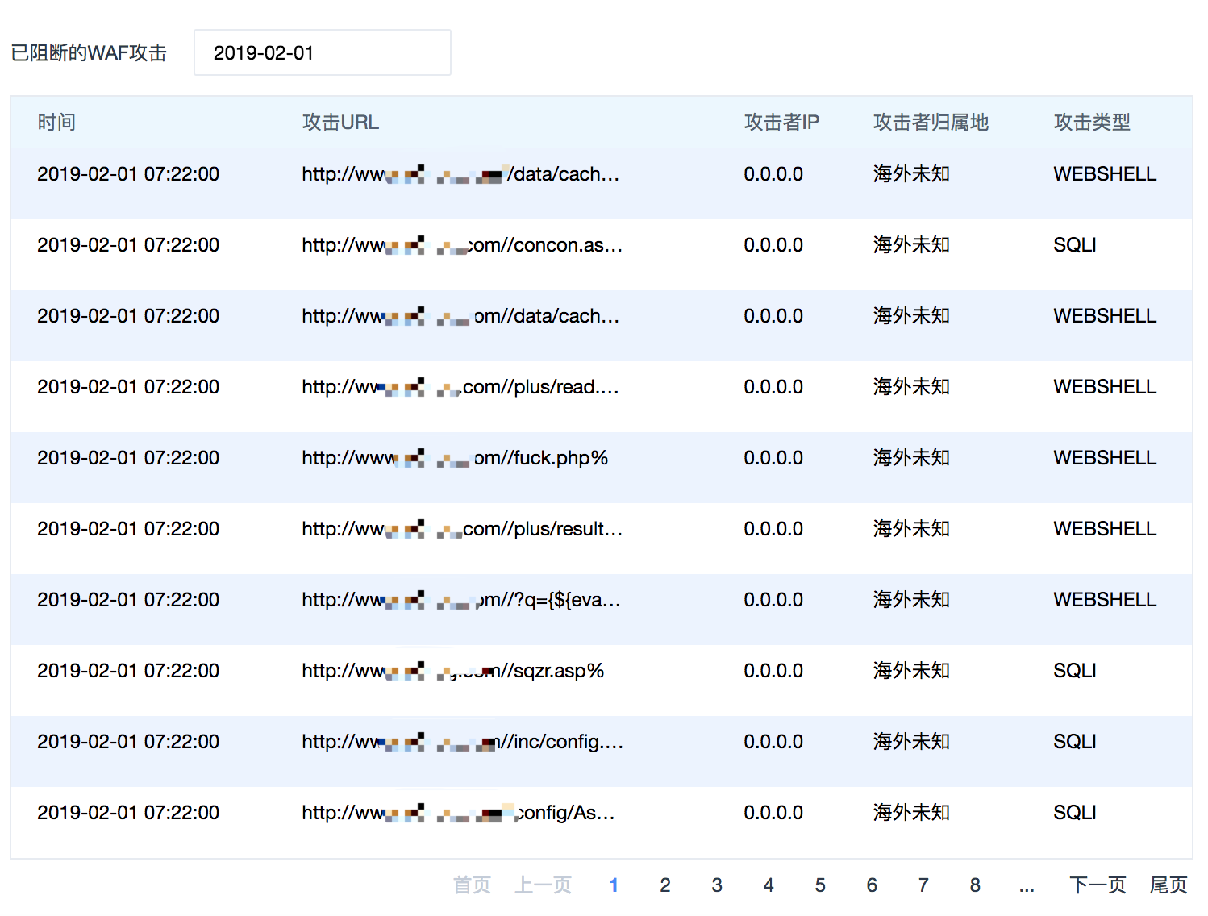Click 尾页 to jump to last page
The width and height of the screenshot is (1208, 916).
[1168, 885]
